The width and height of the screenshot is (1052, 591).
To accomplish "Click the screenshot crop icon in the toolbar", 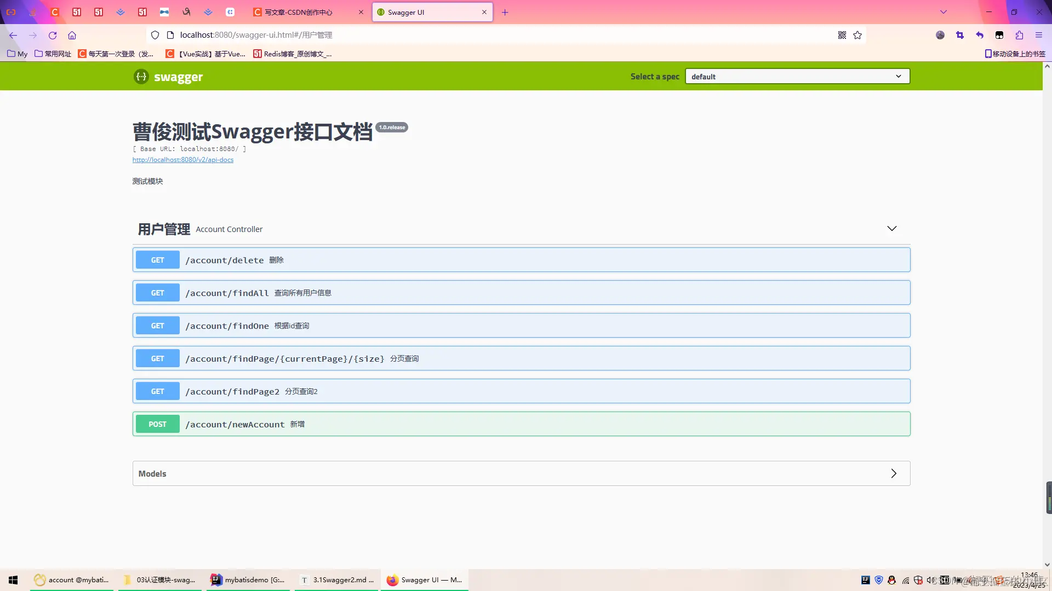I will pos(960,36).
